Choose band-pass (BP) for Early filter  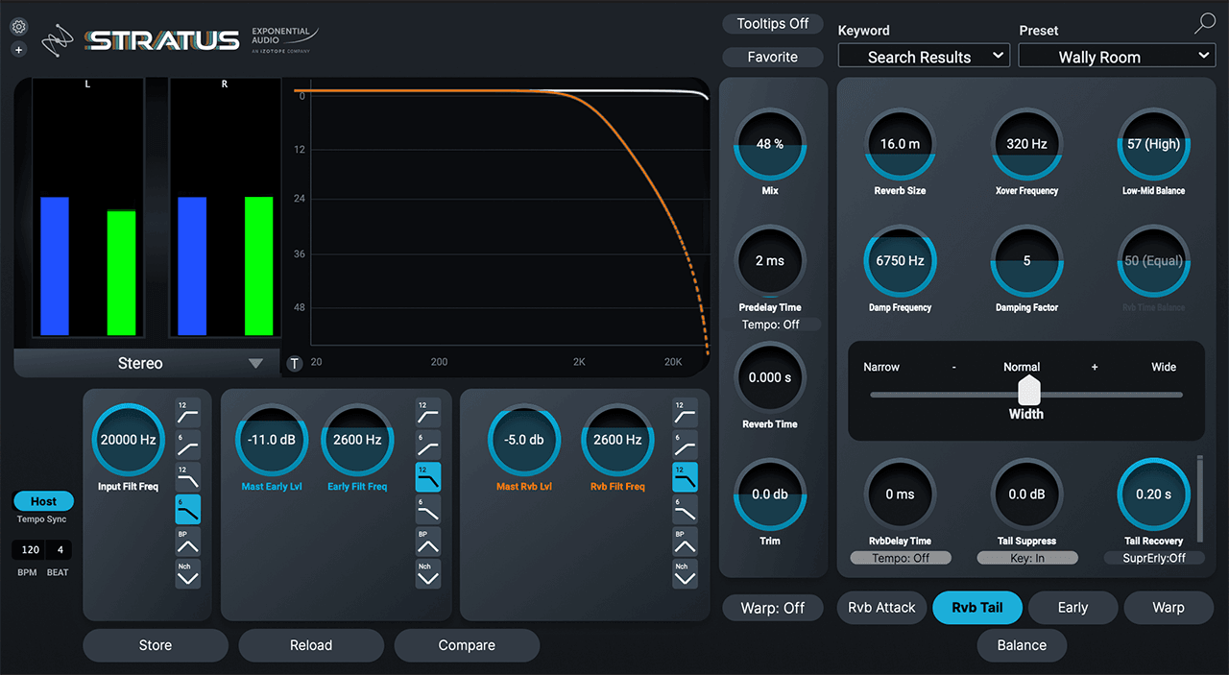click(428, 542)
